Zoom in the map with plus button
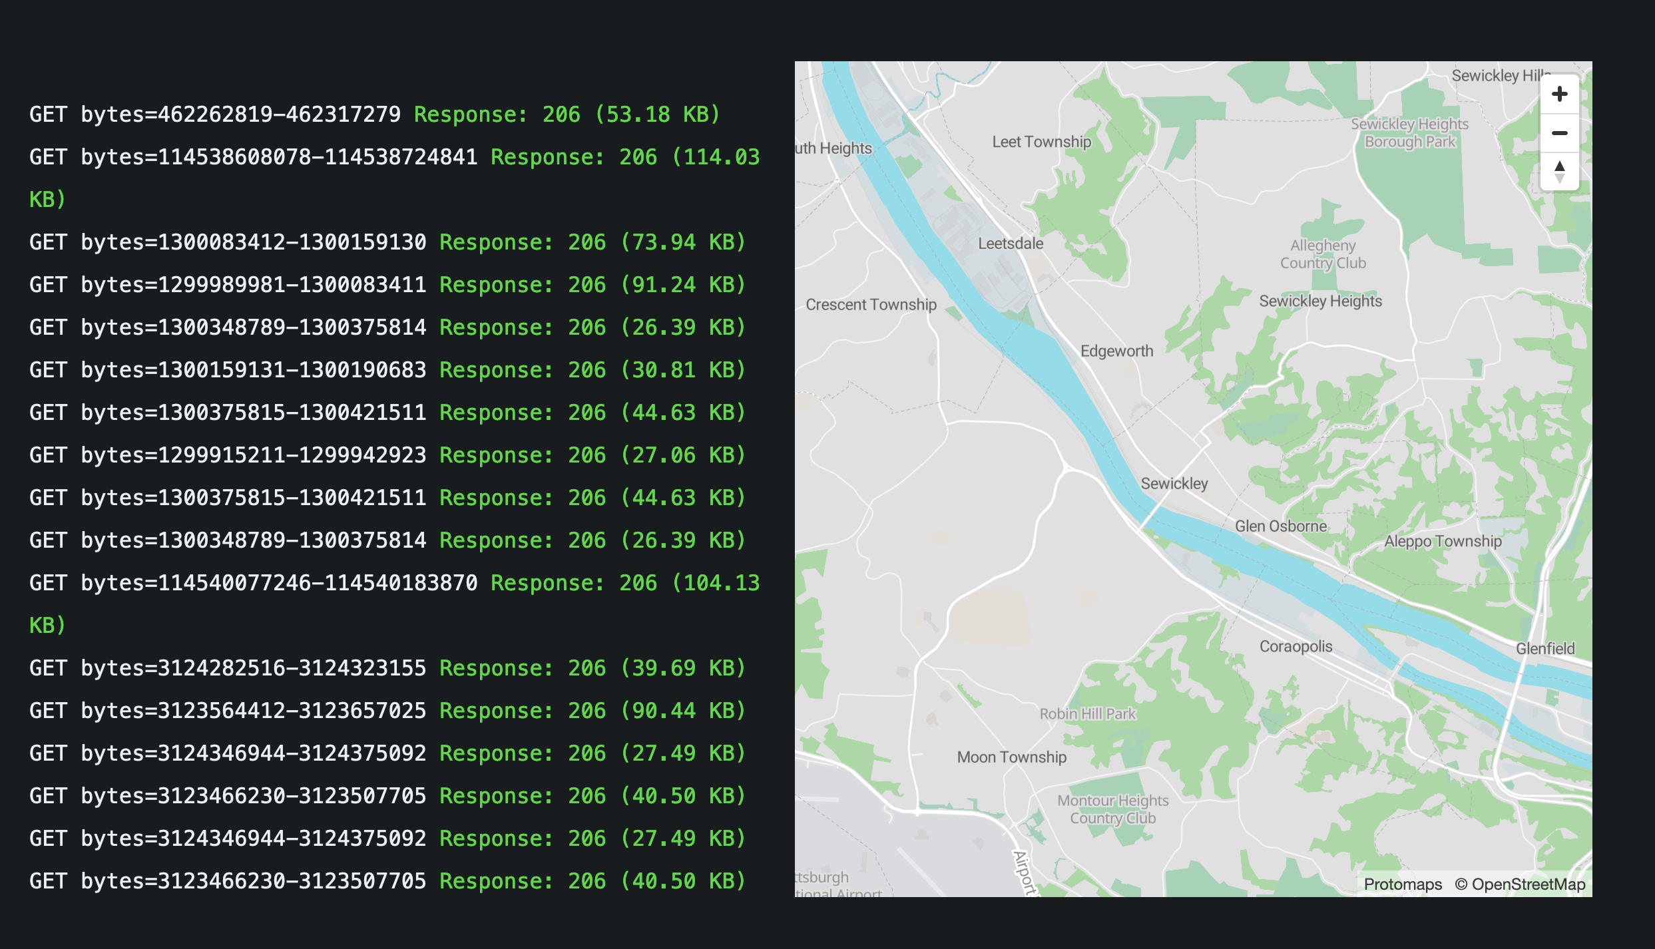 (x=1559, y=95)
